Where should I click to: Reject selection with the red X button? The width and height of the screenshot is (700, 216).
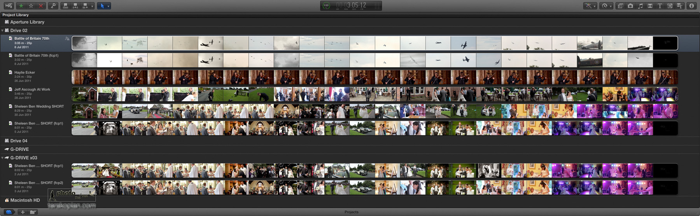[40, 6]
